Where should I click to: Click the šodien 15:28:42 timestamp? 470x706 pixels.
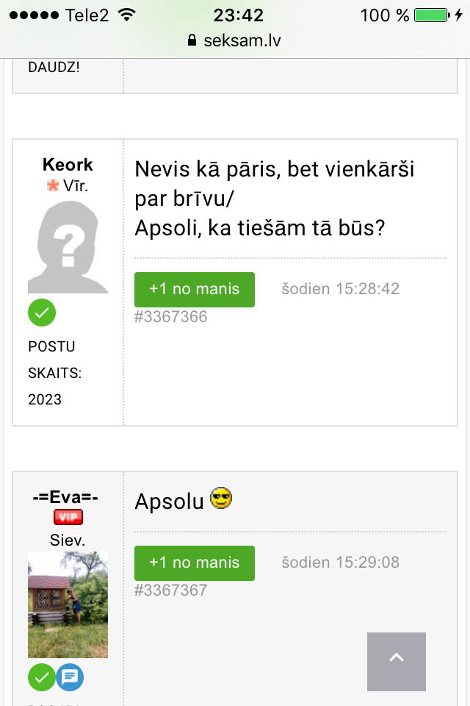tap(341, 289)
